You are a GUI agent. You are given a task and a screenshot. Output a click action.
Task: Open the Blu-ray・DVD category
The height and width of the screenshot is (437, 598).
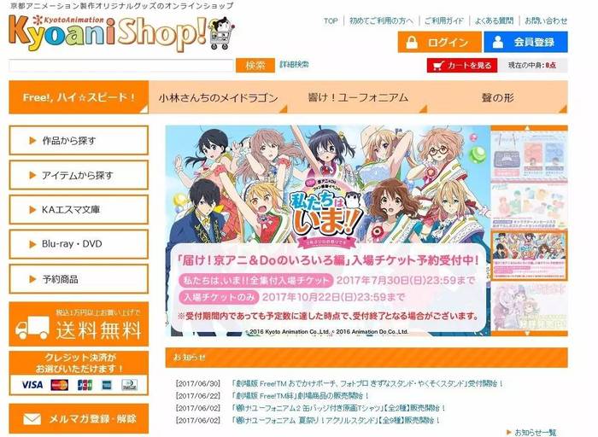click(x=79, y=244)
